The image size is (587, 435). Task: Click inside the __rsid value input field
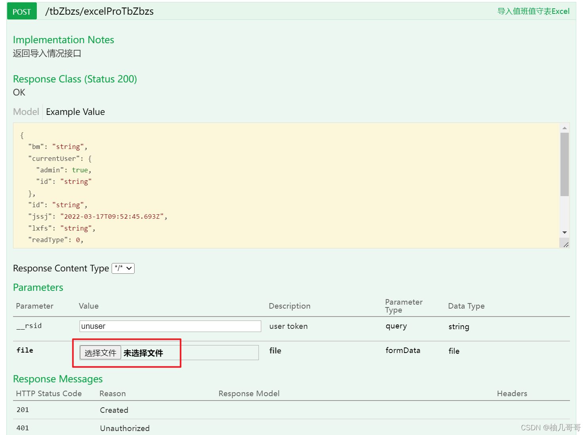pos(170,326)
